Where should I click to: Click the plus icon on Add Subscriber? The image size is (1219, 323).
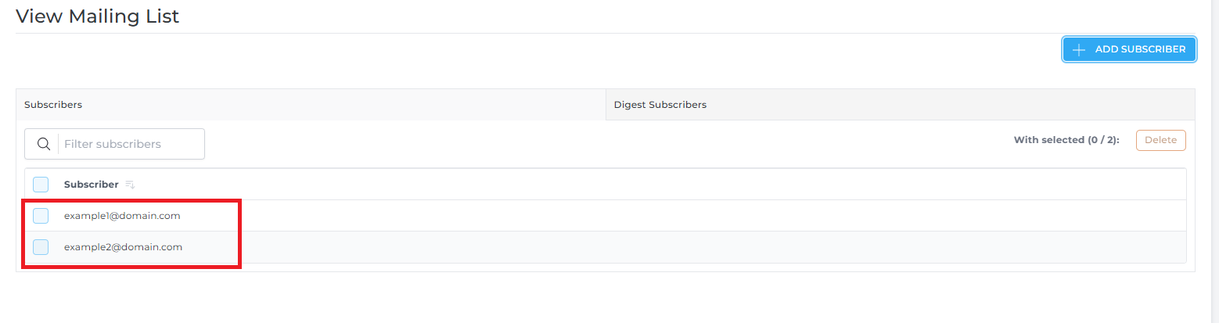click(1079, 49)
